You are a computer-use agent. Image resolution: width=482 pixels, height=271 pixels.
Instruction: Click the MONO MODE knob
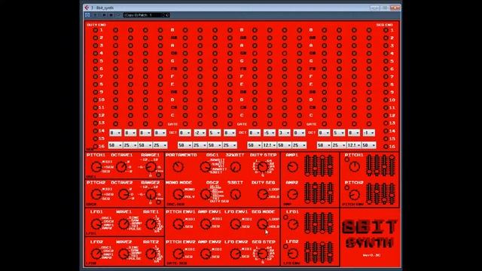(x=178, y=194)
